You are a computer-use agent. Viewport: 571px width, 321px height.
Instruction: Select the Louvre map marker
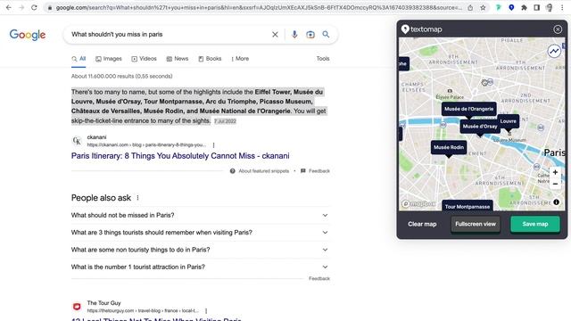[x=508, y=121]
